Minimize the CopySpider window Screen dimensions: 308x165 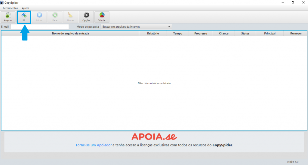283,2
